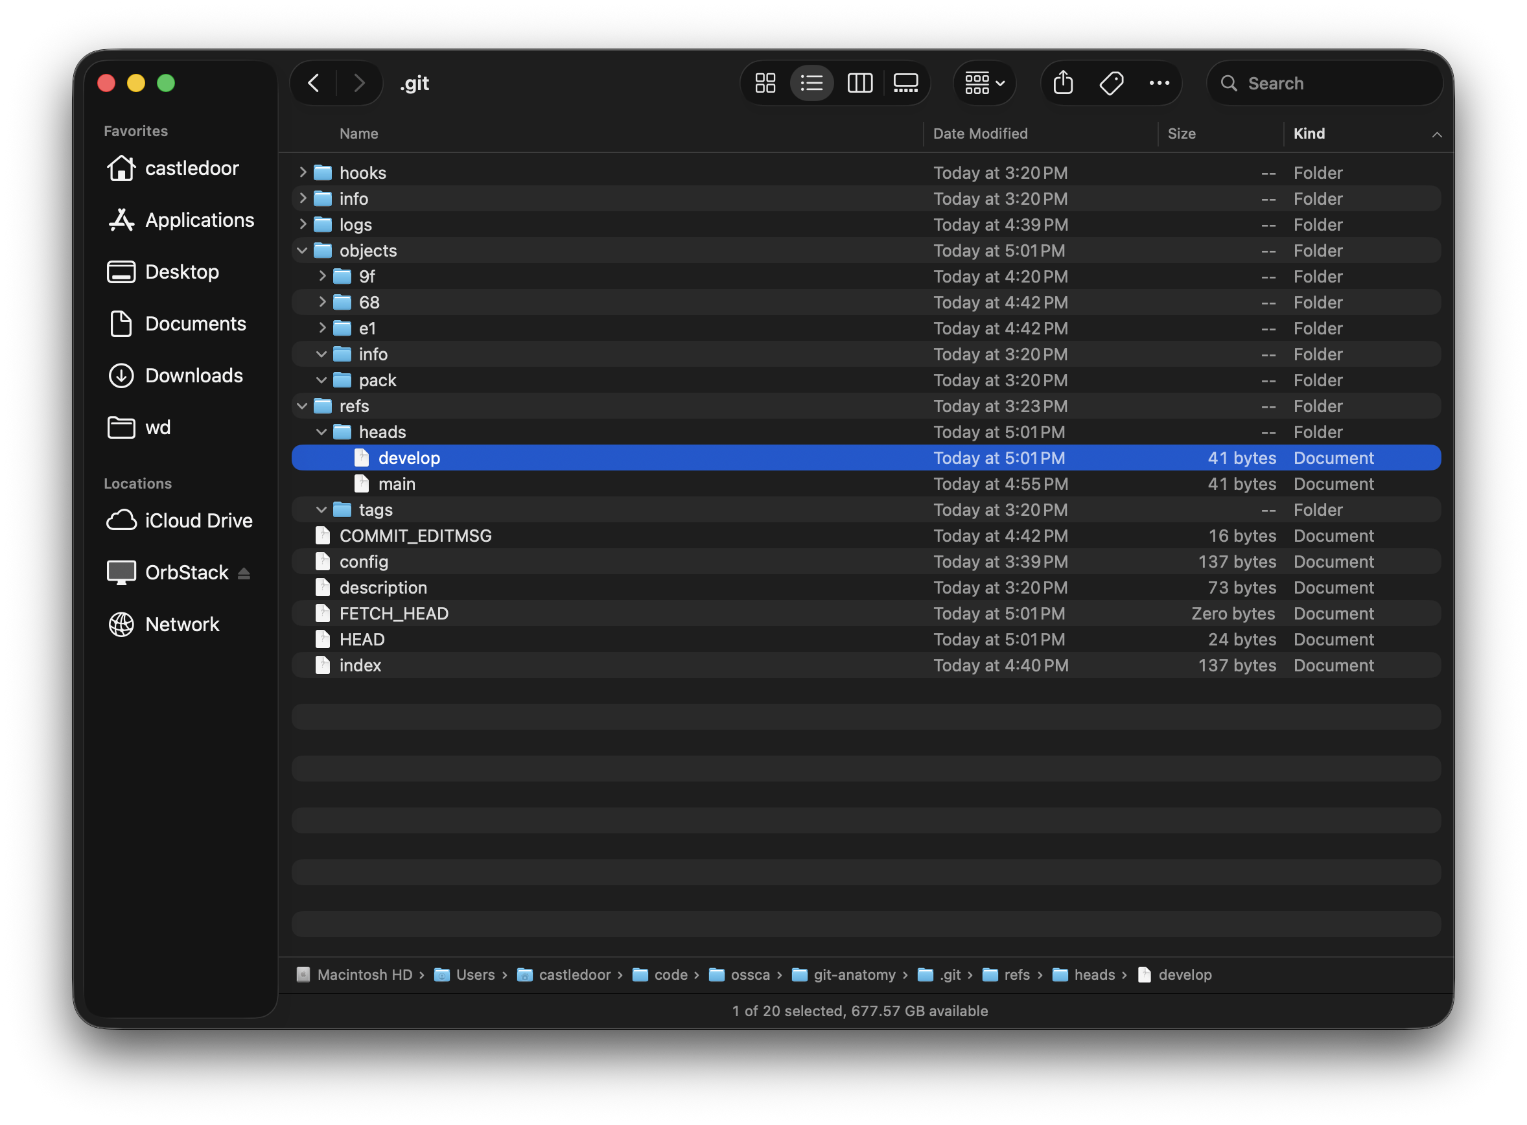Switch to column view
The height and width of the screenshot is (1125, 1527).
click(x=859, y=83)
